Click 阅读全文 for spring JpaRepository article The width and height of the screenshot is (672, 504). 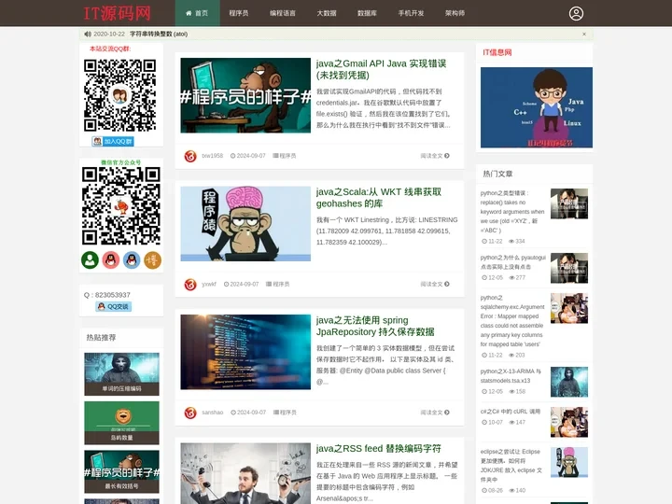click(x=435, y=413)
